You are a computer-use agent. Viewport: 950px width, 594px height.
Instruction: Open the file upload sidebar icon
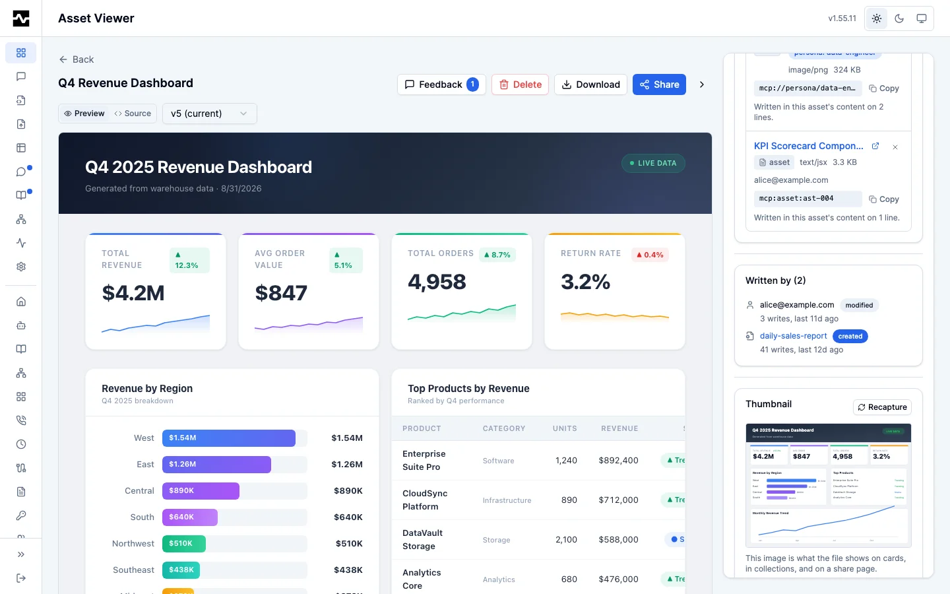tap(21, 124)
